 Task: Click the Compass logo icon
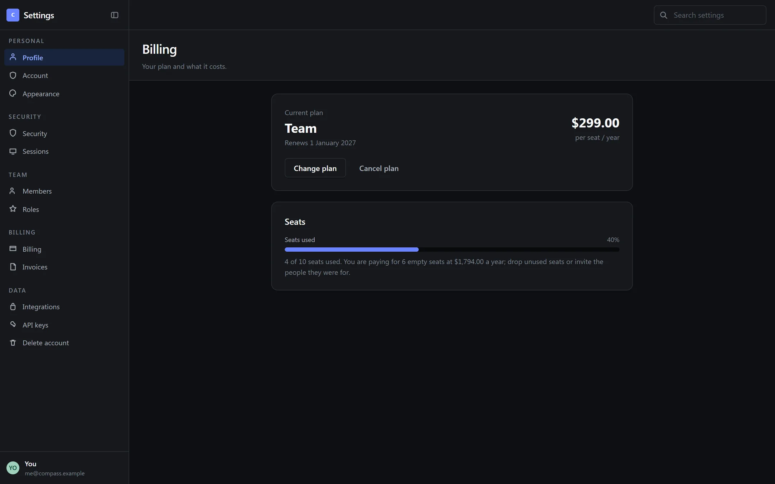point(13,15)
